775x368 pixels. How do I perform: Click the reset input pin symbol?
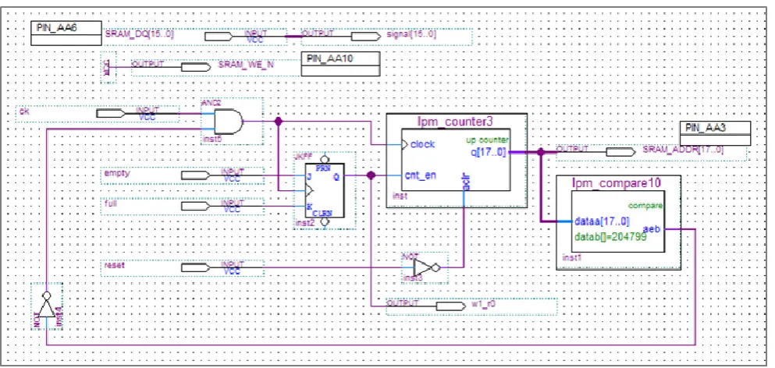click(196, 267)
